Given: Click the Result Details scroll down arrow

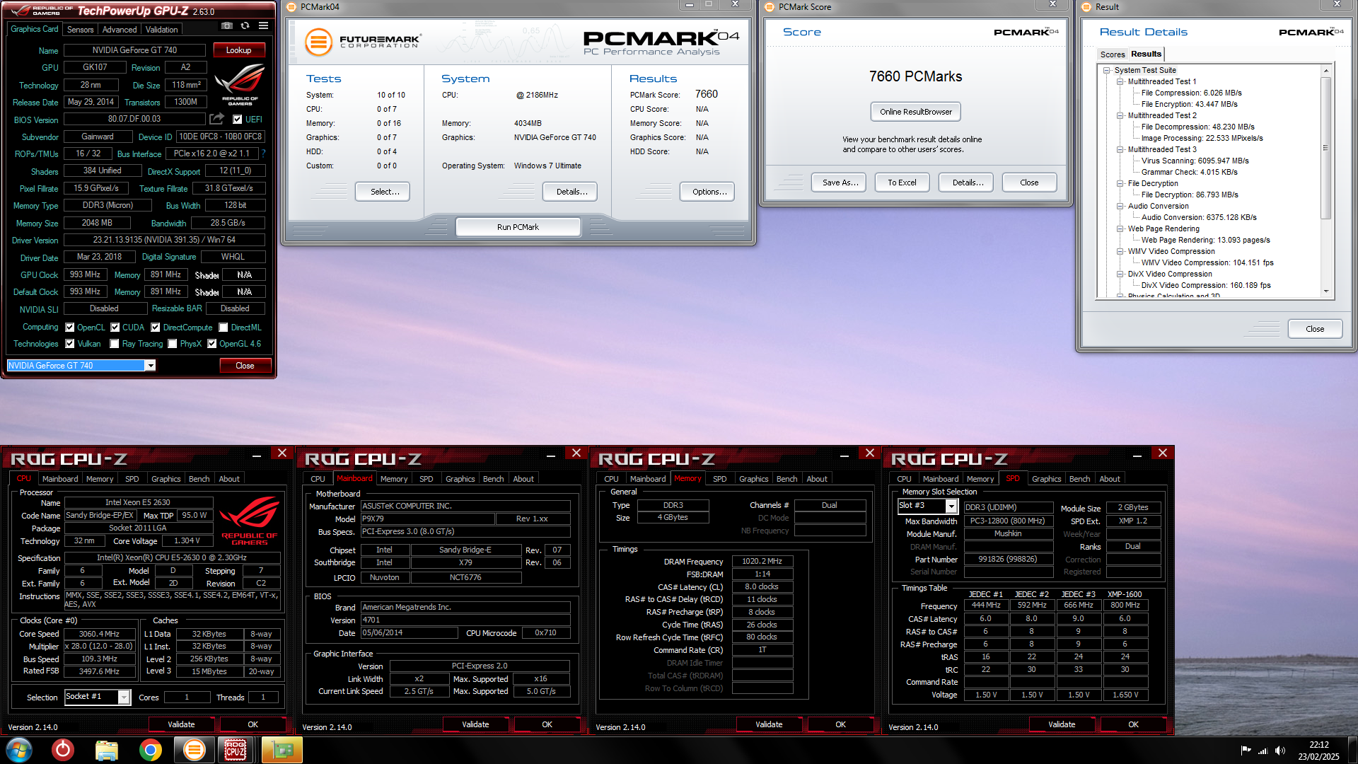Looking at the screenshot, I should pos(1325,291).
